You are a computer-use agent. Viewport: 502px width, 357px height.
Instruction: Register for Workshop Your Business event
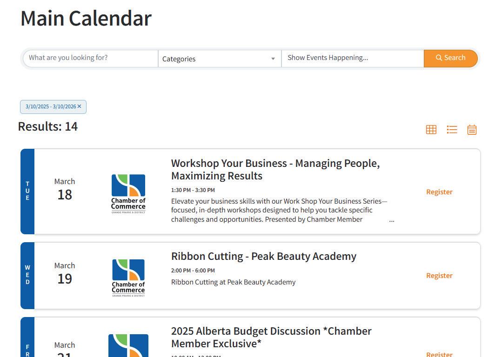439,192
